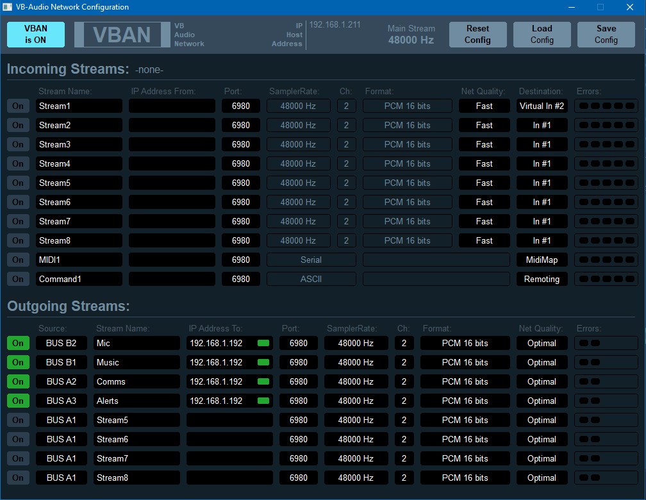Open the Virtual In #2 destination selector for Stream1
This screenshot has width=646, height=500.
coord(542,106)
